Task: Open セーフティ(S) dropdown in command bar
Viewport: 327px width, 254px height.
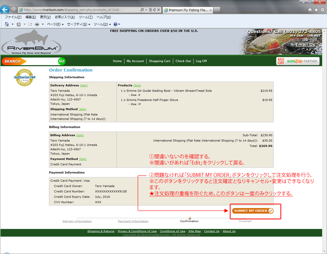Action: point(78,24)
